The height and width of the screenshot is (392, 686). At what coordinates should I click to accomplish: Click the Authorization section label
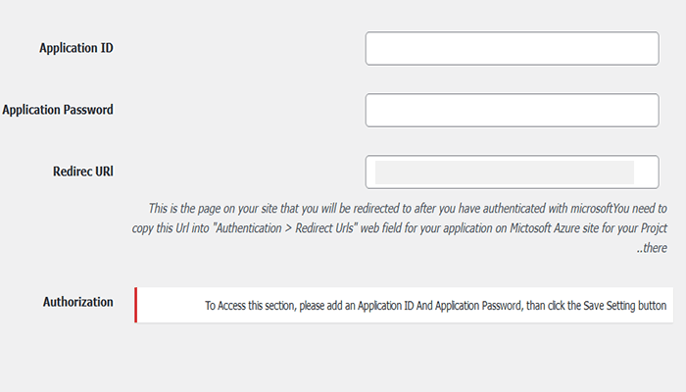pos(78,302)
